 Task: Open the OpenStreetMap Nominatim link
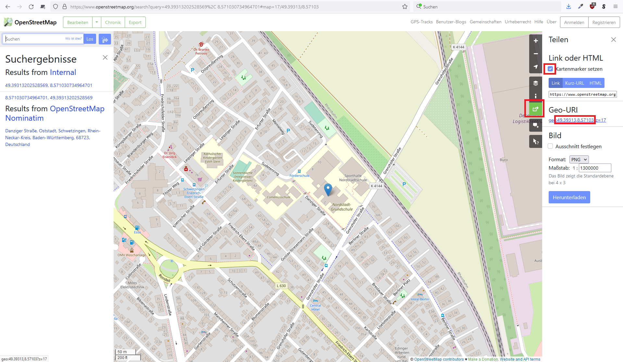[55, 113]
